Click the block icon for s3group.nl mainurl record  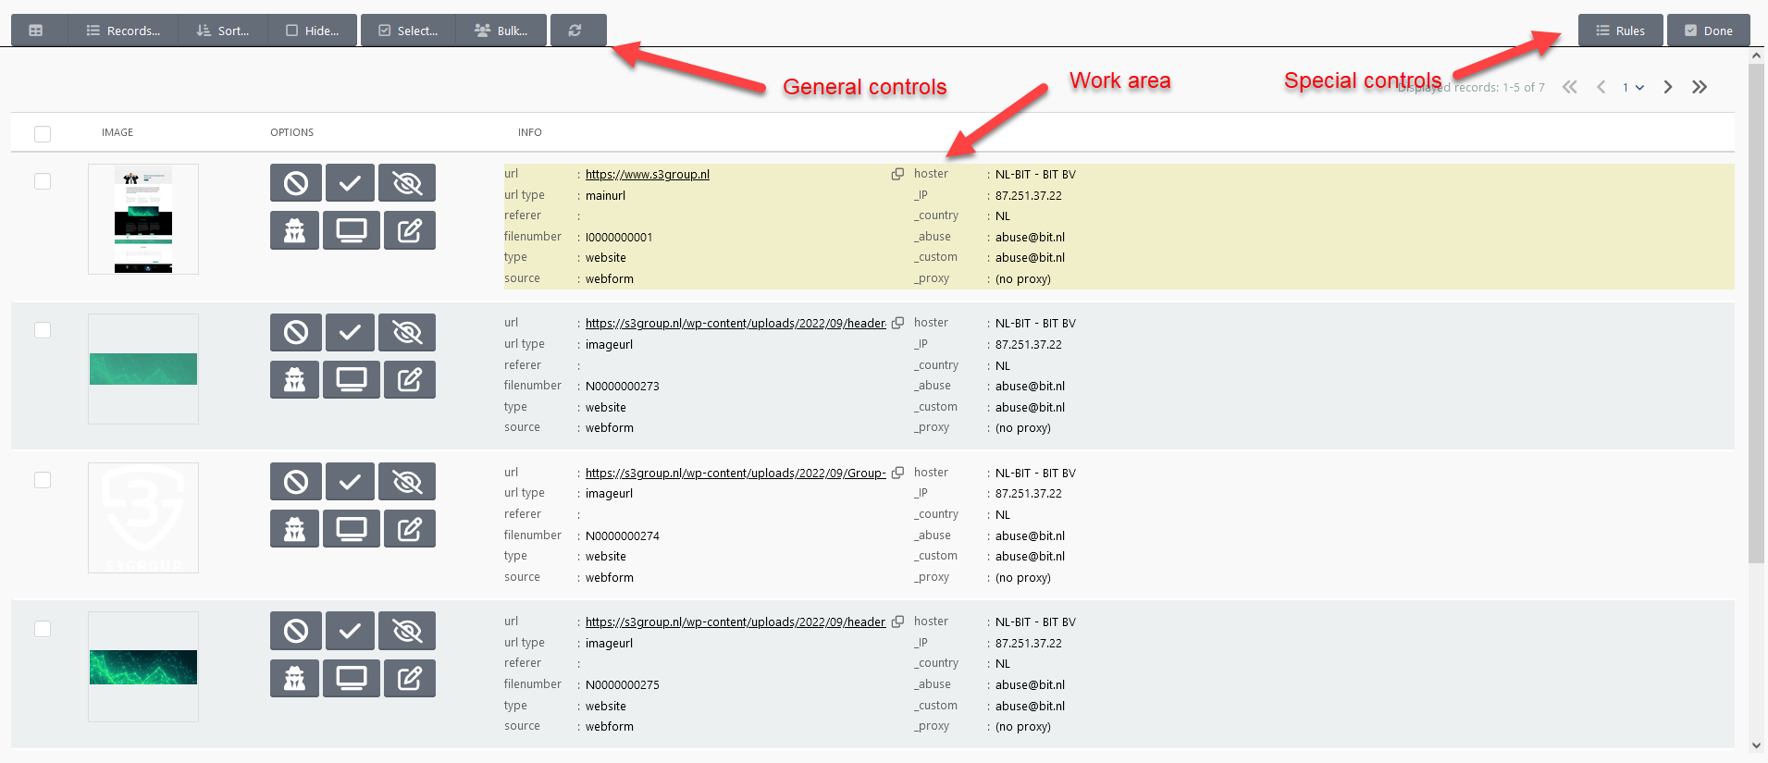point(295,183)
